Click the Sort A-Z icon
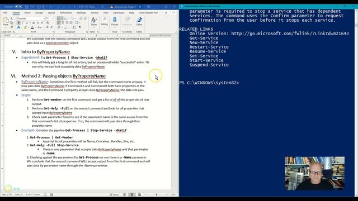 click(x=74, y=27)
